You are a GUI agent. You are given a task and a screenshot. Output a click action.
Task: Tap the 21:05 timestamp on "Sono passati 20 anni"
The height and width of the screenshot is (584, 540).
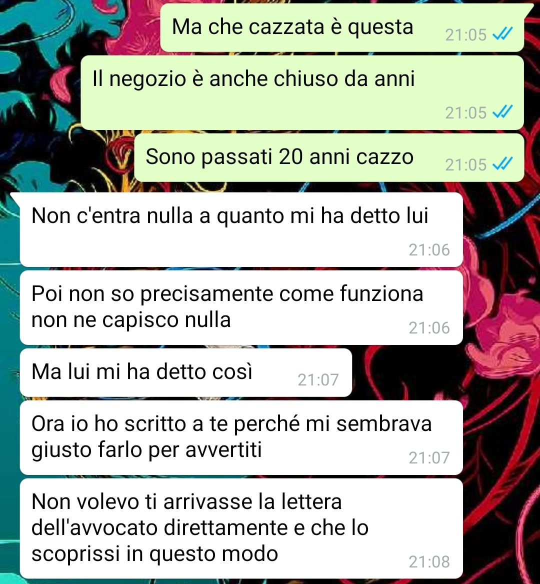click(x=466, y=164)
